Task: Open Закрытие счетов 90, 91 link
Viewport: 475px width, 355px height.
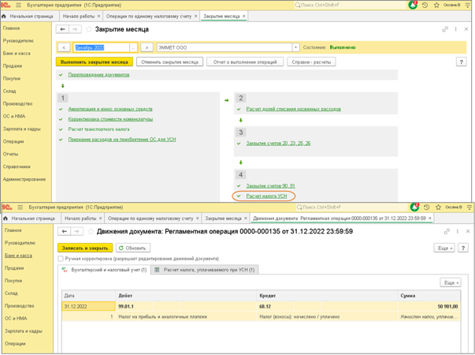Action: coord(270,185)
